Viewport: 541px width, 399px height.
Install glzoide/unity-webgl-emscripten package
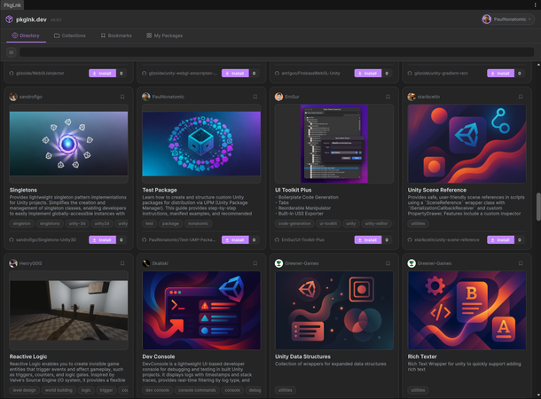[x=235, y=73]
